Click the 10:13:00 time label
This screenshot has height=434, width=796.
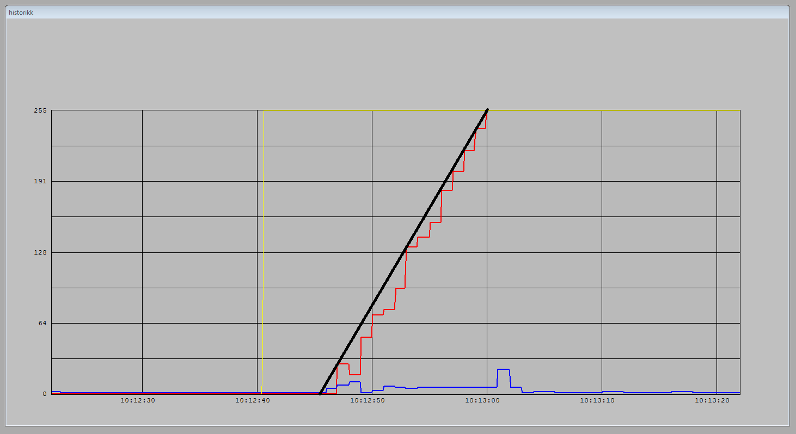[482, 400]
